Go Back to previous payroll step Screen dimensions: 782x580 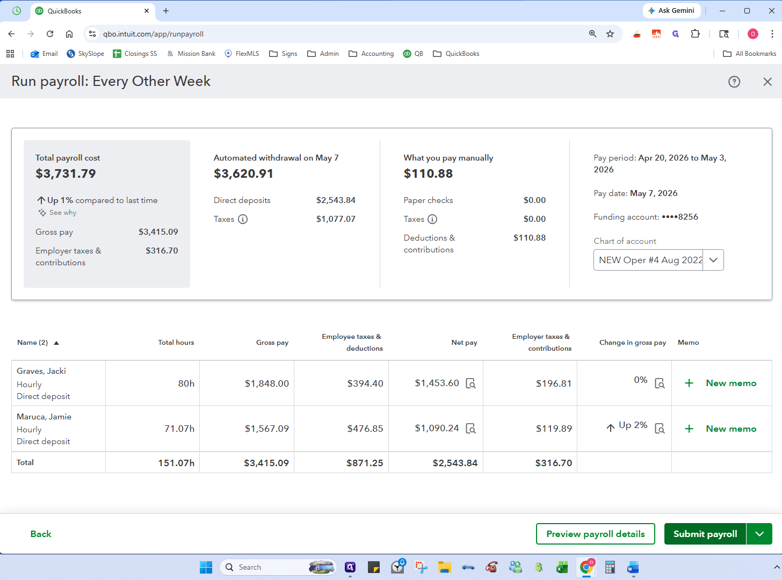coord(41,534)
